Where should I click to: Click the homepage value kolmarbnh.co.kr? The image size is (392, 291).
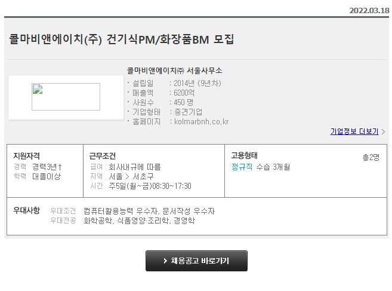(201, 122)
